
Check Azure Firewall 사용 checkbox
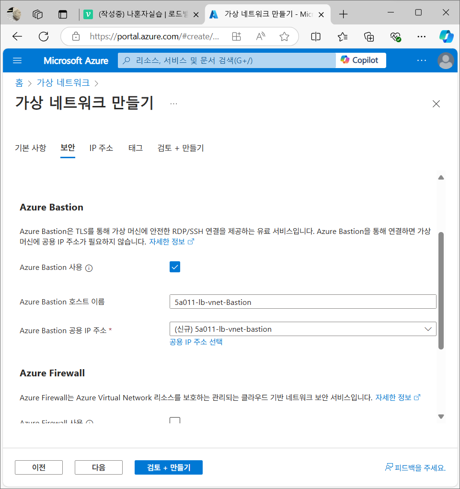[x=175, y=420]
